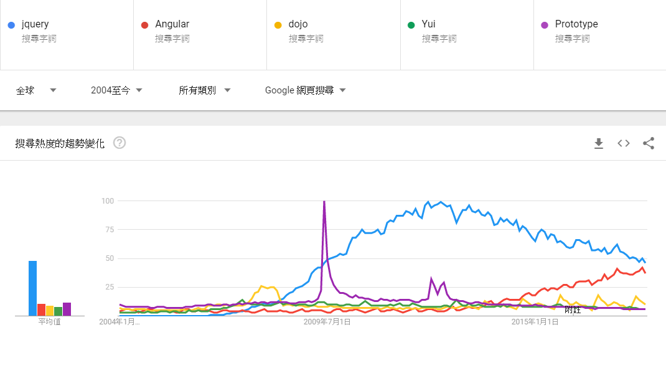
Task: Open the Google 網頁搜尋 search type dropdown
Action: coord(306,90)
